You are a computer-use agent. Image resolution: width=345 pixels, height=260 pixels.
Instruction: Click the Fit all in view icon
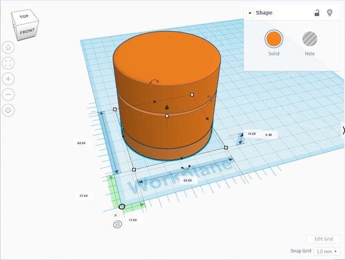pyautogui.click(x=9, y=63)
